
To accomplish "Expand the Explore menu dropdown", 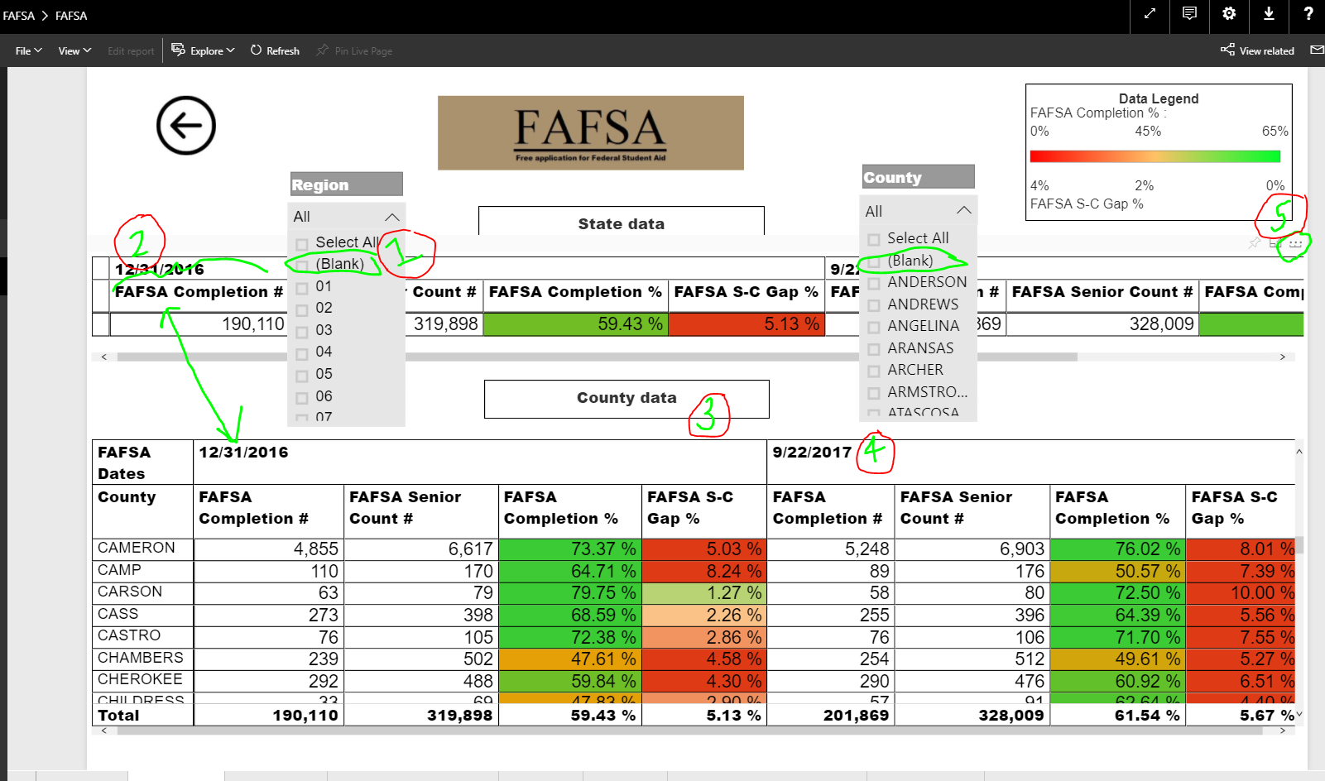I will (x=203, y=50).
